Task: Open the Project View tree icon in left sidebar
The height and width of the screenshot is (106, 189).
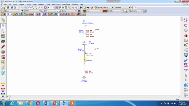Action: point(3,20)
